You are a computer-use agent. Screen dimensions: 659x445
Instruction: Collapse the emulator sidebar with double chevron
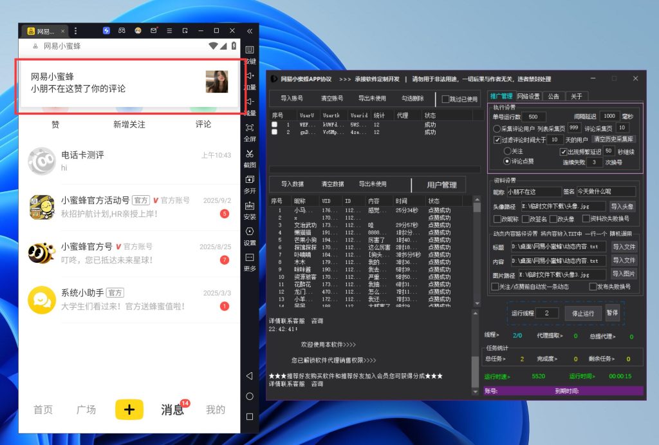[250, 31]
